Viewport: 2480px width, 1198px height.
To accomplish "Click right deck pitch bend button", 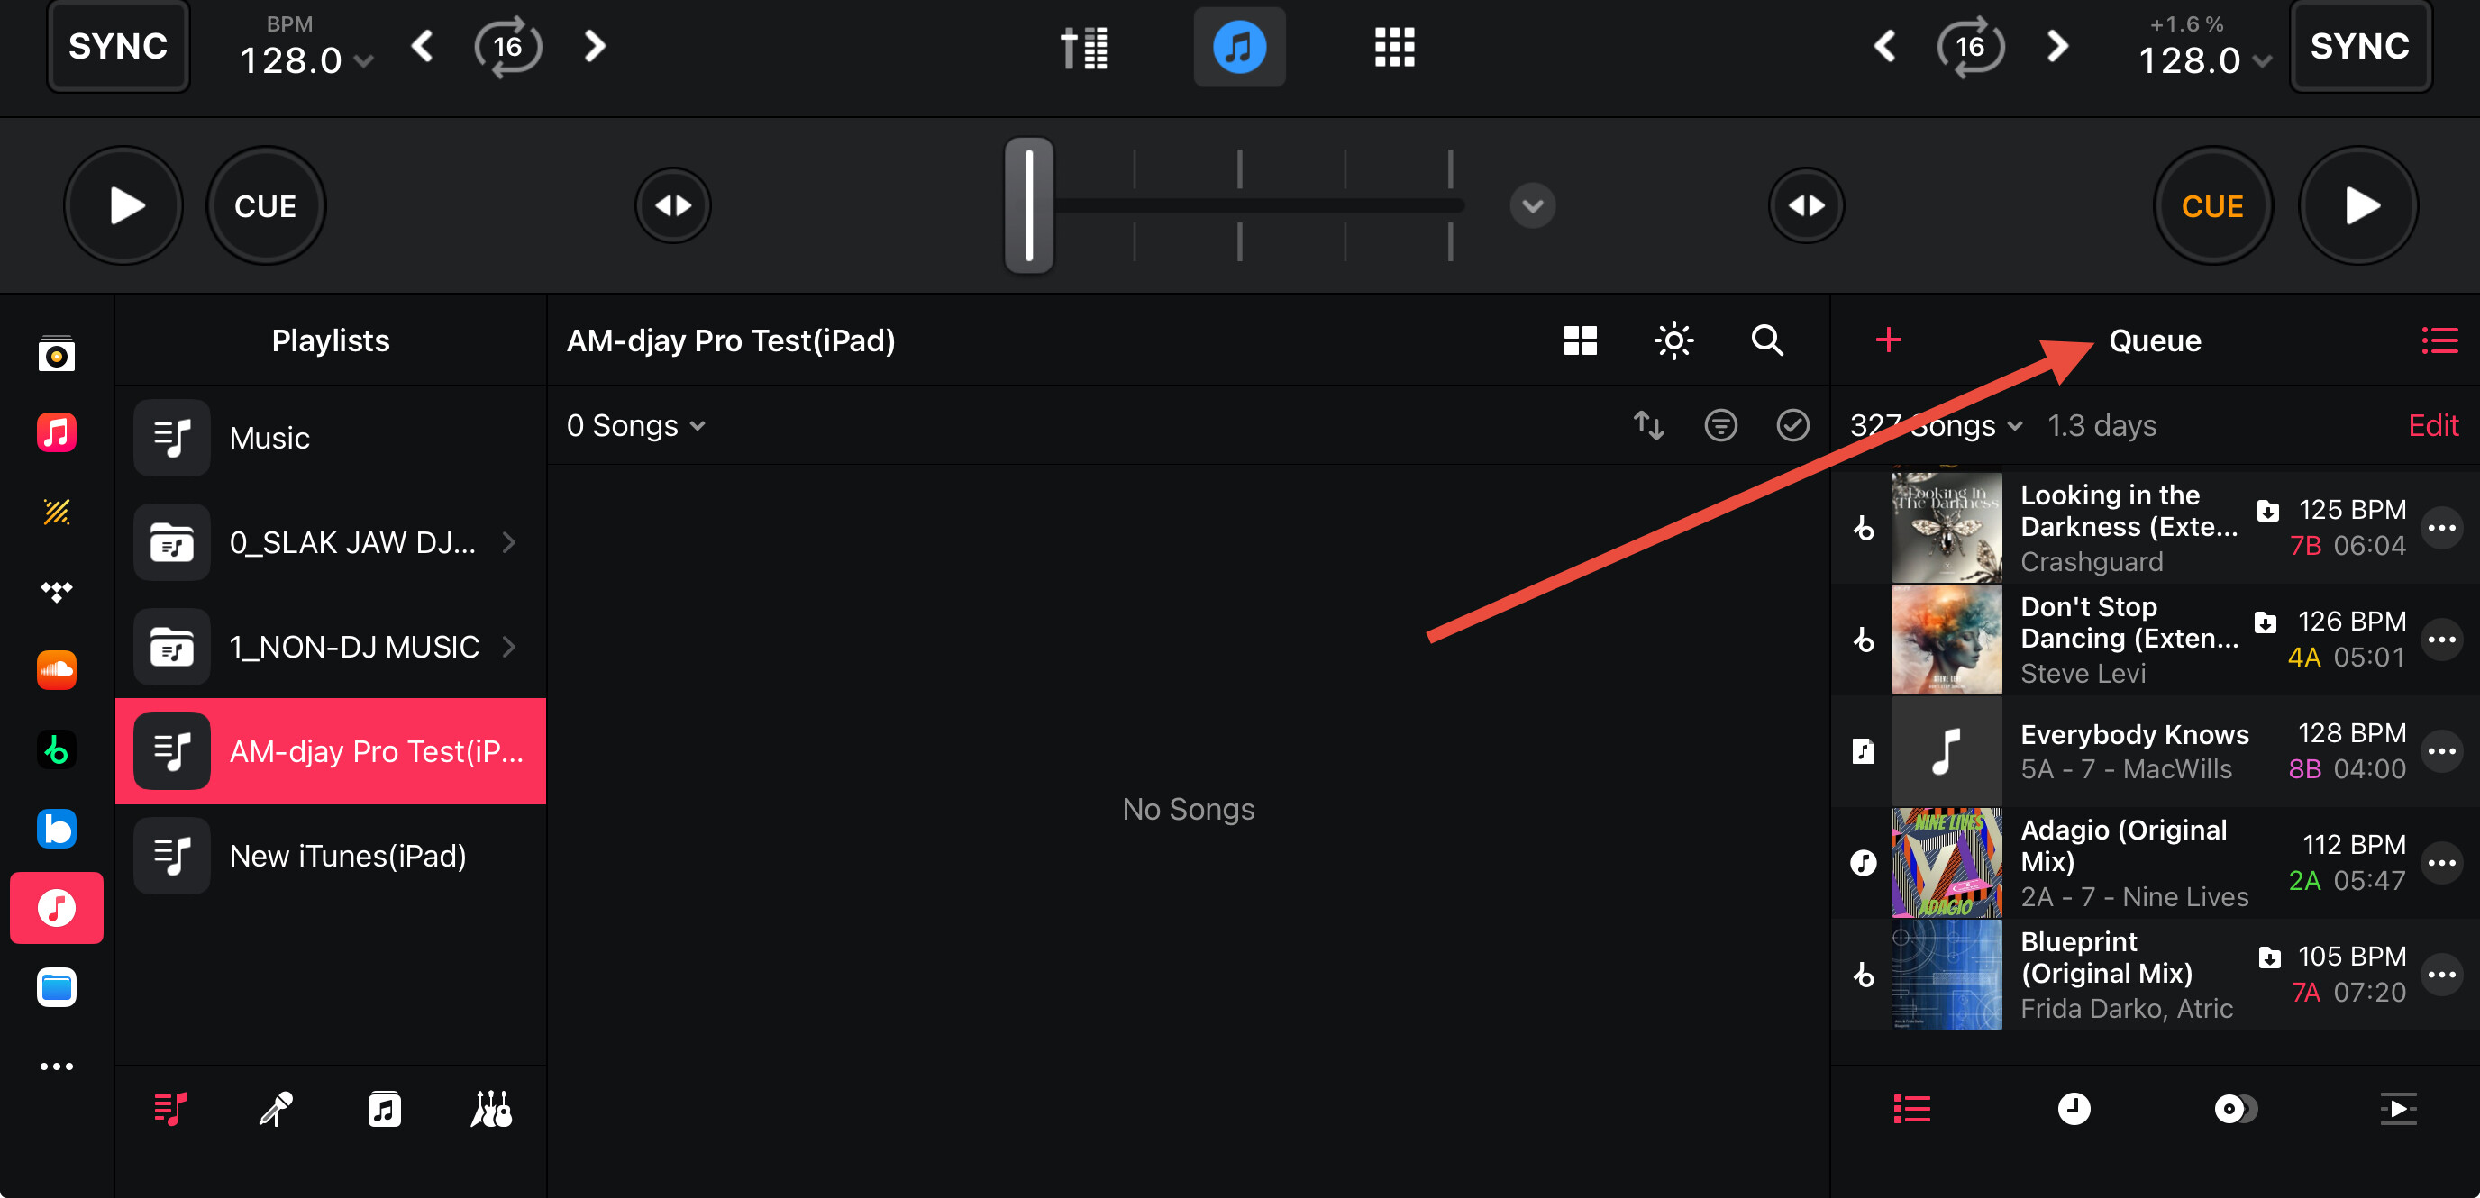I will point(1806,205).
